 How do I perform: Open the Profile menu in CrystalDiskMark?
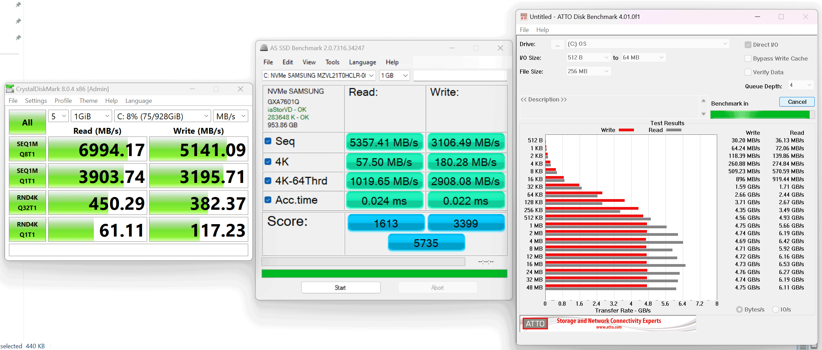(63, 100)
